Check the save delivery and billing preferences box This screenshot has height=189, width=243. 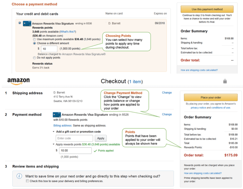[27, 181]
